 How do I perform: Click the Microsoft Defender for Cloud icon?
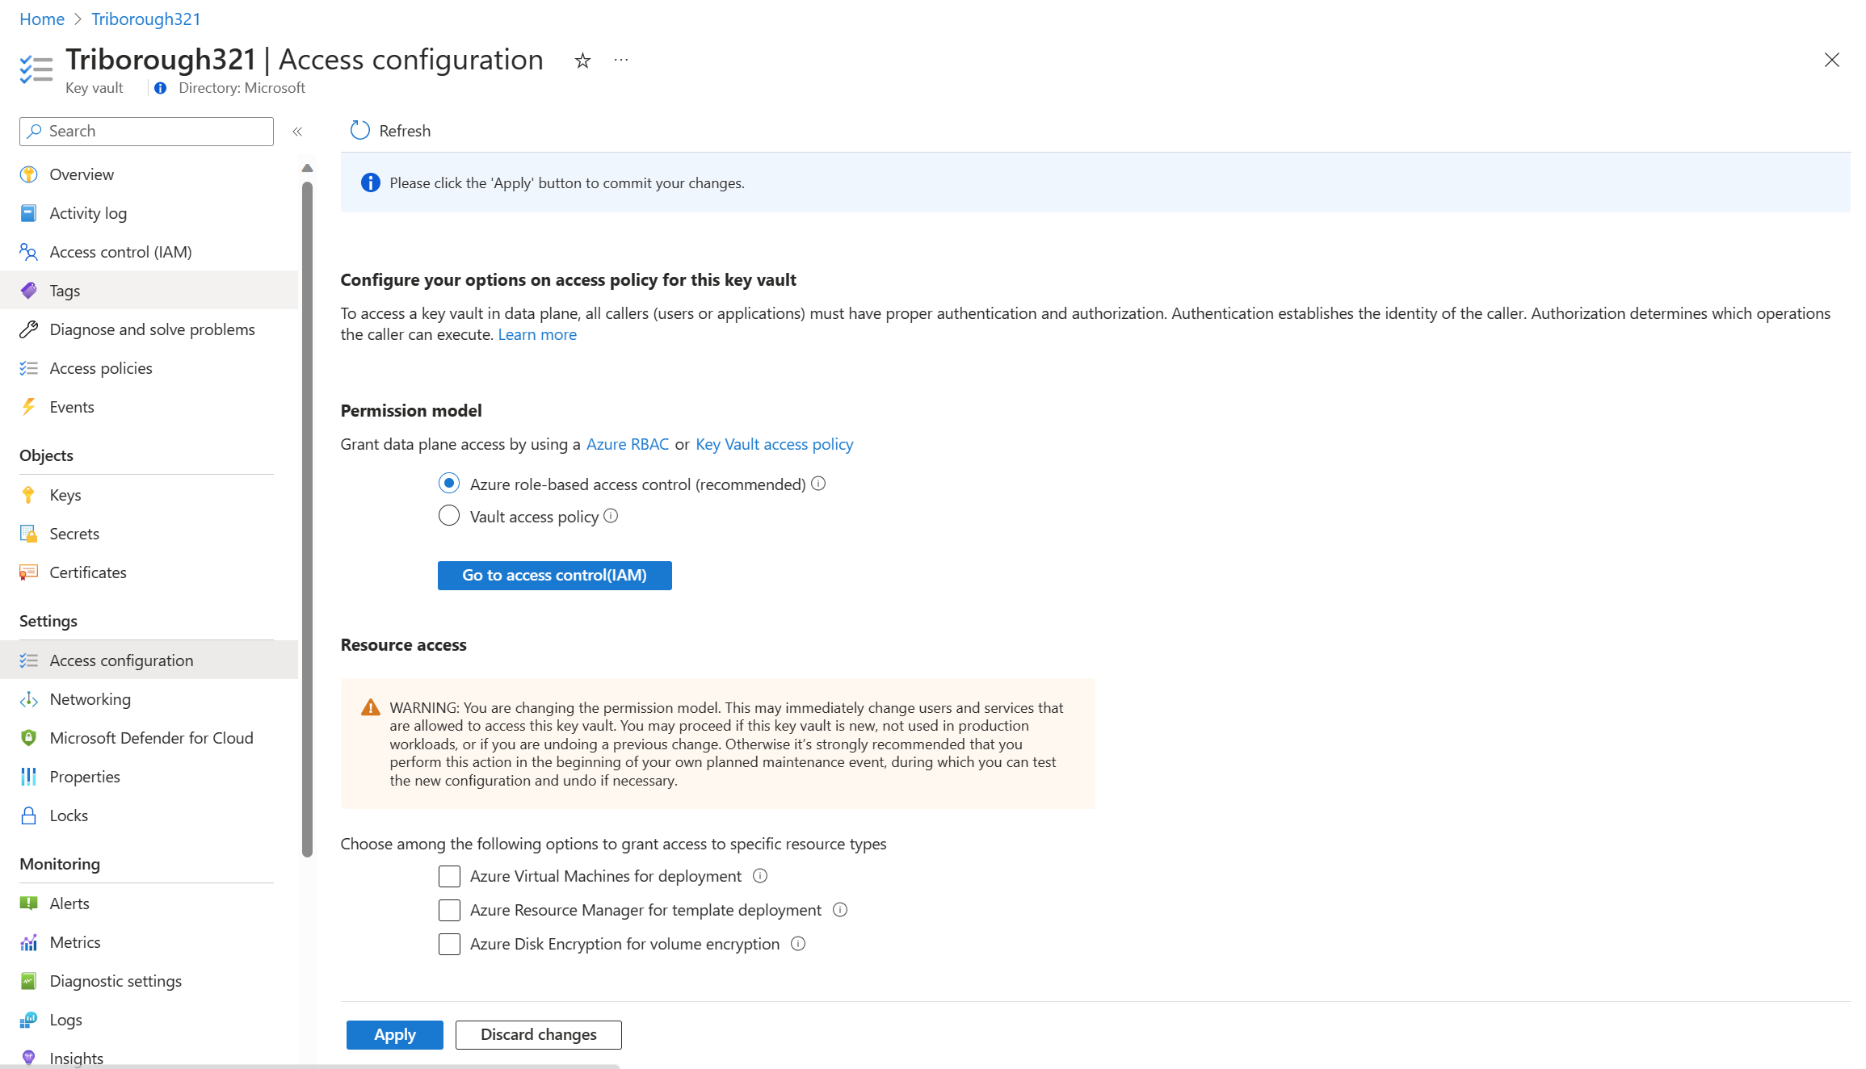click(28, 737)
